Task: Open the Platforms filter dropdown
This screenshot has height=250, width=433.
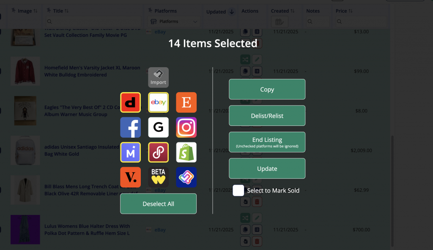Action: [x=174, y=22]
